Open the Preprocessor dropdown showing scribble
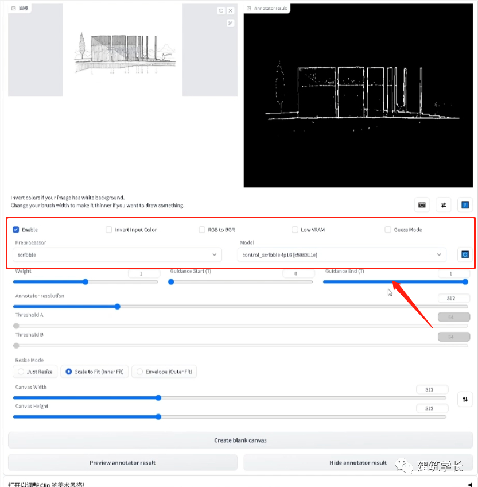This screenshot has width=478, height=487. (x=117, y=254)
